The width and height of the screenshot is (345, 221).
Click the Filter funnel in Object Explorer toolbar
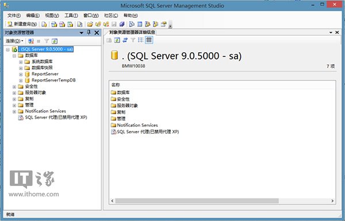(x=47, y=41)
